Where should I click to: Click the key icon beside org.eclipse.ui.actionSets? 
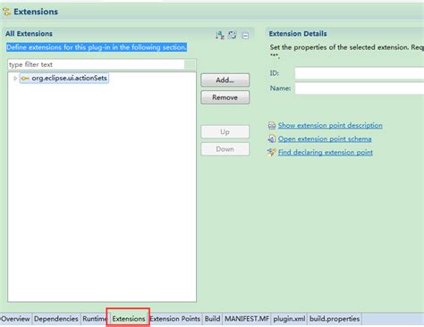pyautogui.click(x=25, y=79)
